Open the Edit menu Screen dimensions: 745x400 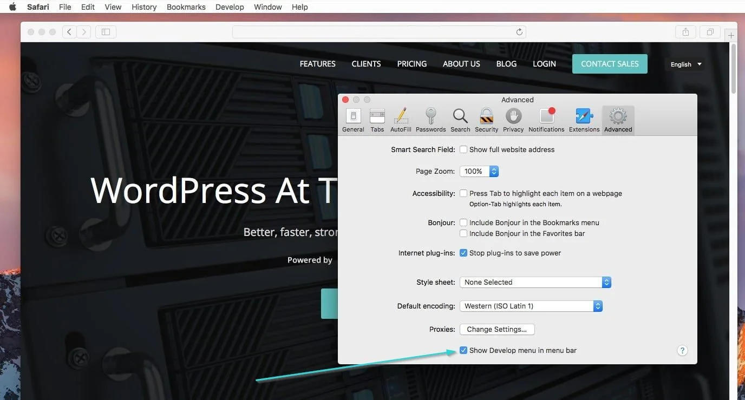pyautogui.click(x=88, y=7)
